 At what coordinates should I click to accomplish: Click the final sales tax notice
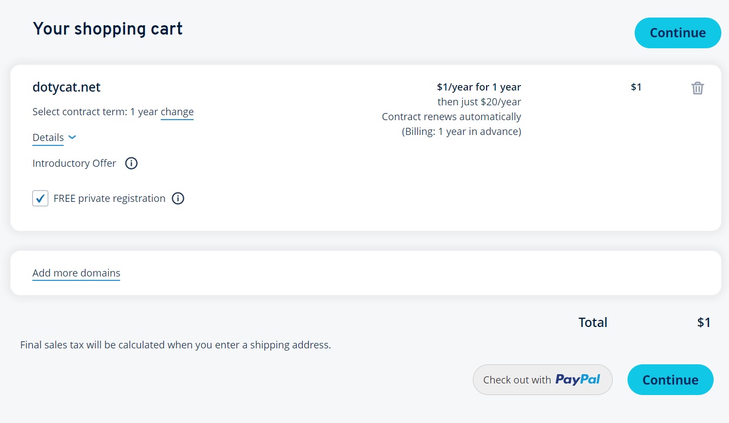pos(176,345)
